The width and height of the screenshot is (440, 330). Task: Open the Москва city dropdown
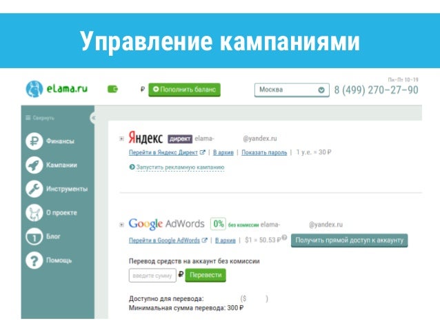click(x=292, y=90)
